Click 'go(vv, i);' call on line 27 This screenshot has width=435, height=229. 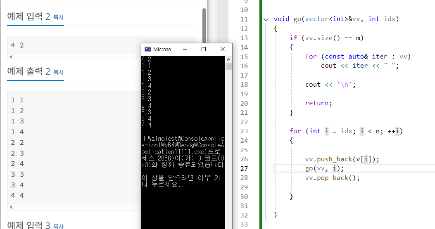coord(324,168)
